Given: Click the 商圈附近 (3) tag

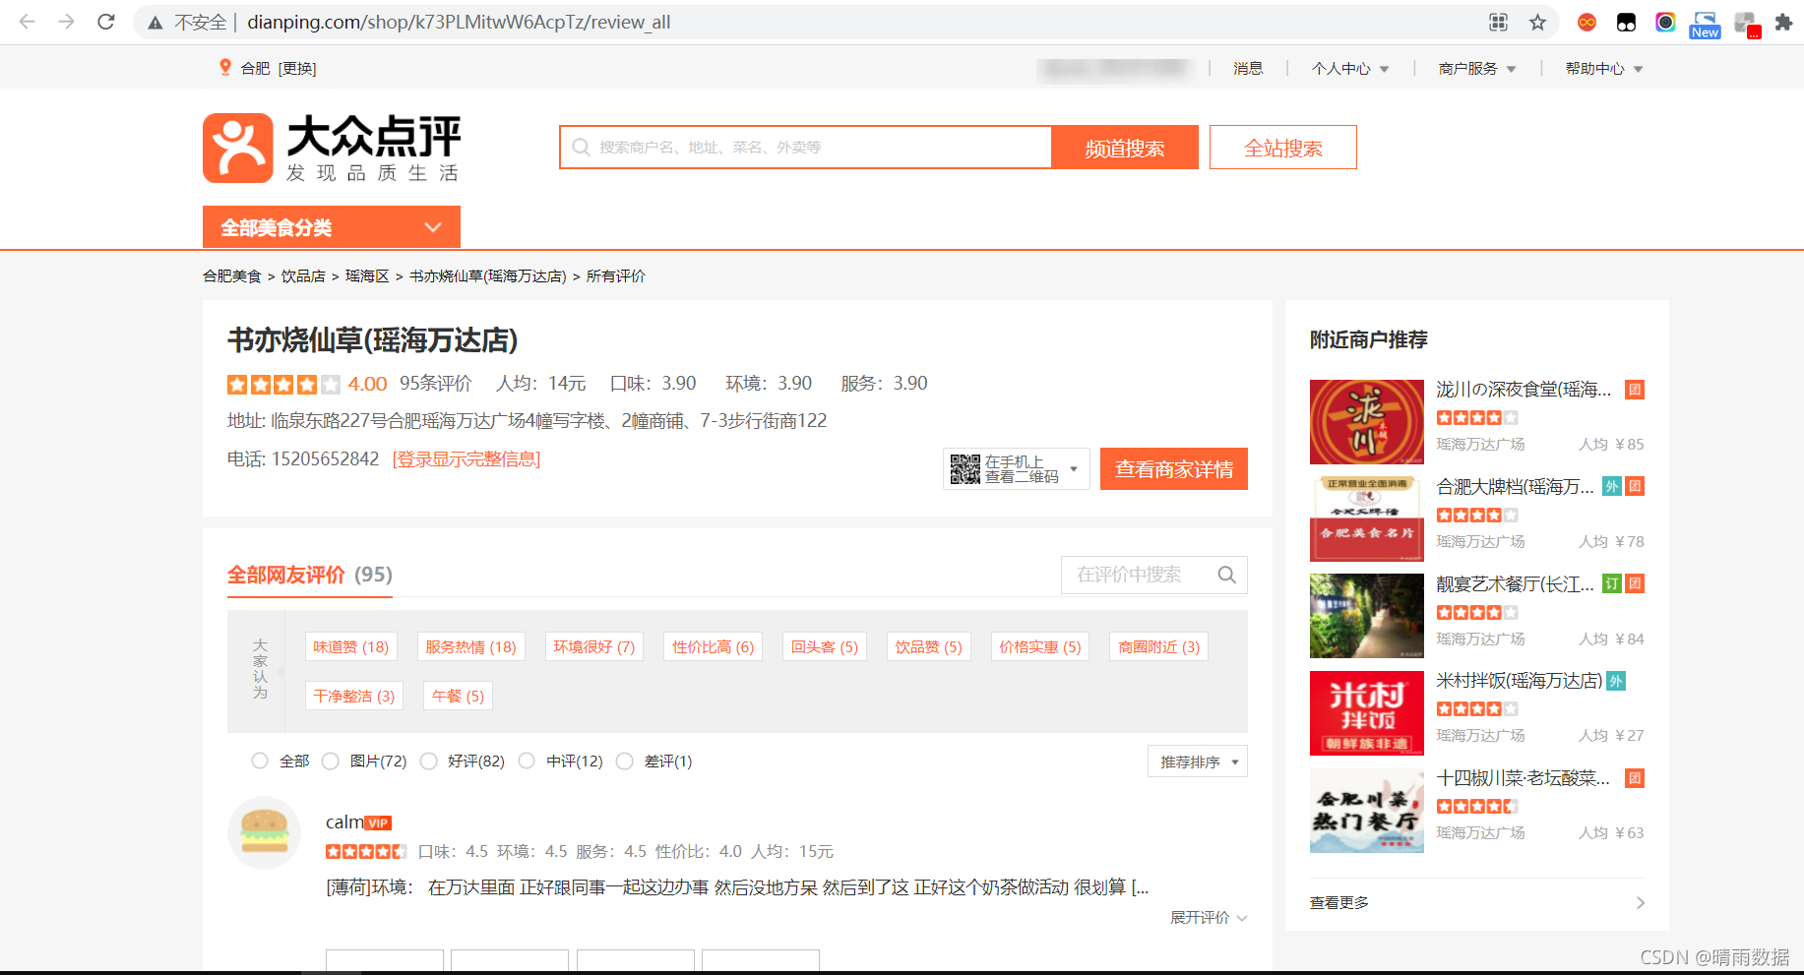Looking at the screenshot, I should click(x=1158, y=646).
